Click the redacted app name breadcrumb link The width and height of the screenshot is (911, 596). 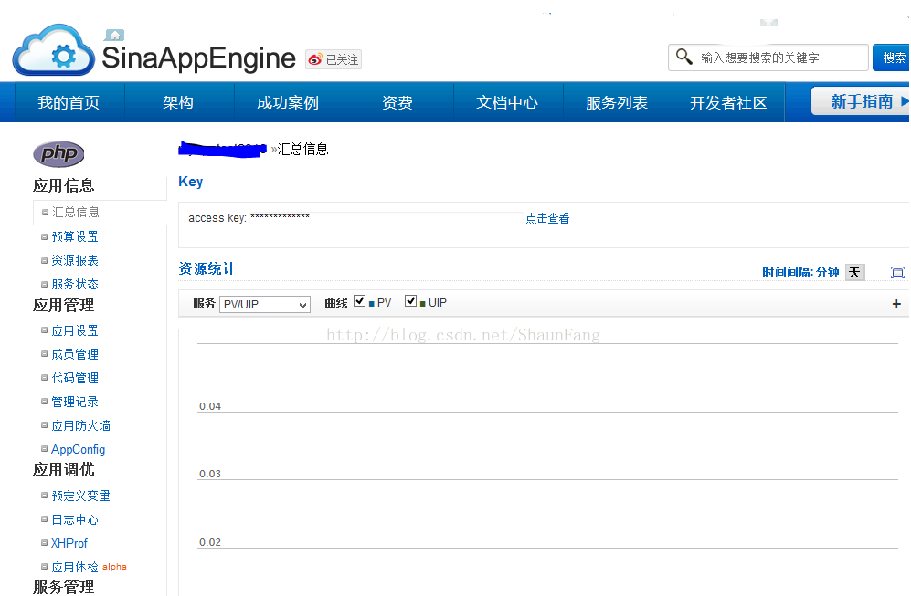pyautogui.click(x=223, y=149)
